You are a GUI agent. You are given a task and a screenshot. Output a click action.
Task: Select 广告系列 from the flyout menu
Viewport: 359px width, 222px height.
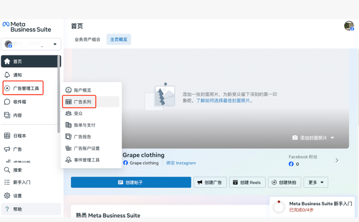click(83, 102)
